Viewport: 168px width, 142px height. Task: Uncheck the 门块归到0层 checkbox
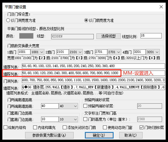click(x=142, y=128)
